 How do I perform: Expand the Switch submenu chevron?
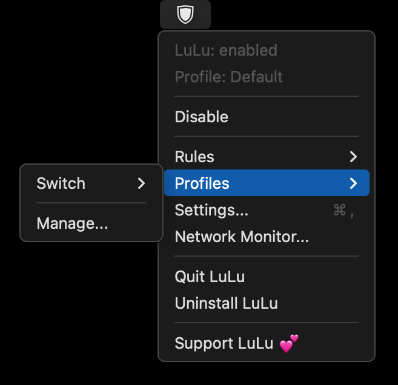pyautogui.click(x=141, y=183)
